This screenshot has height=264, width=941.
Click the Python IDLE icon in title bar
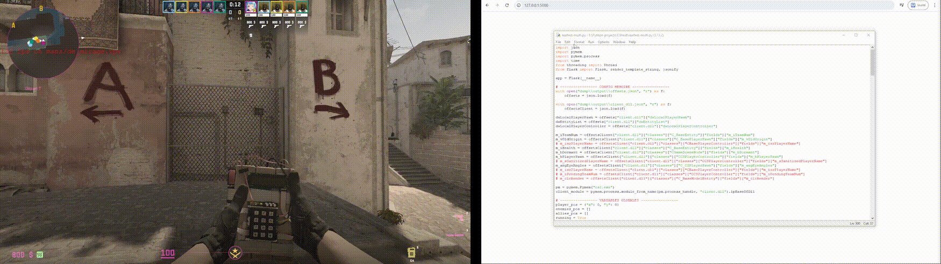point(558,35)
